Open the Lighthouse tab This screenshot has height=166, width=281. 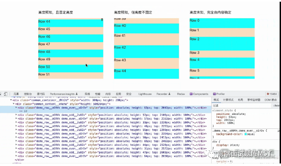(x=145, y=94)
